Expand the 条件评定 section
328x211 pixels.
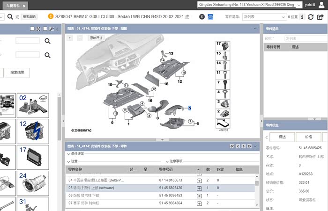click(68, 153)
